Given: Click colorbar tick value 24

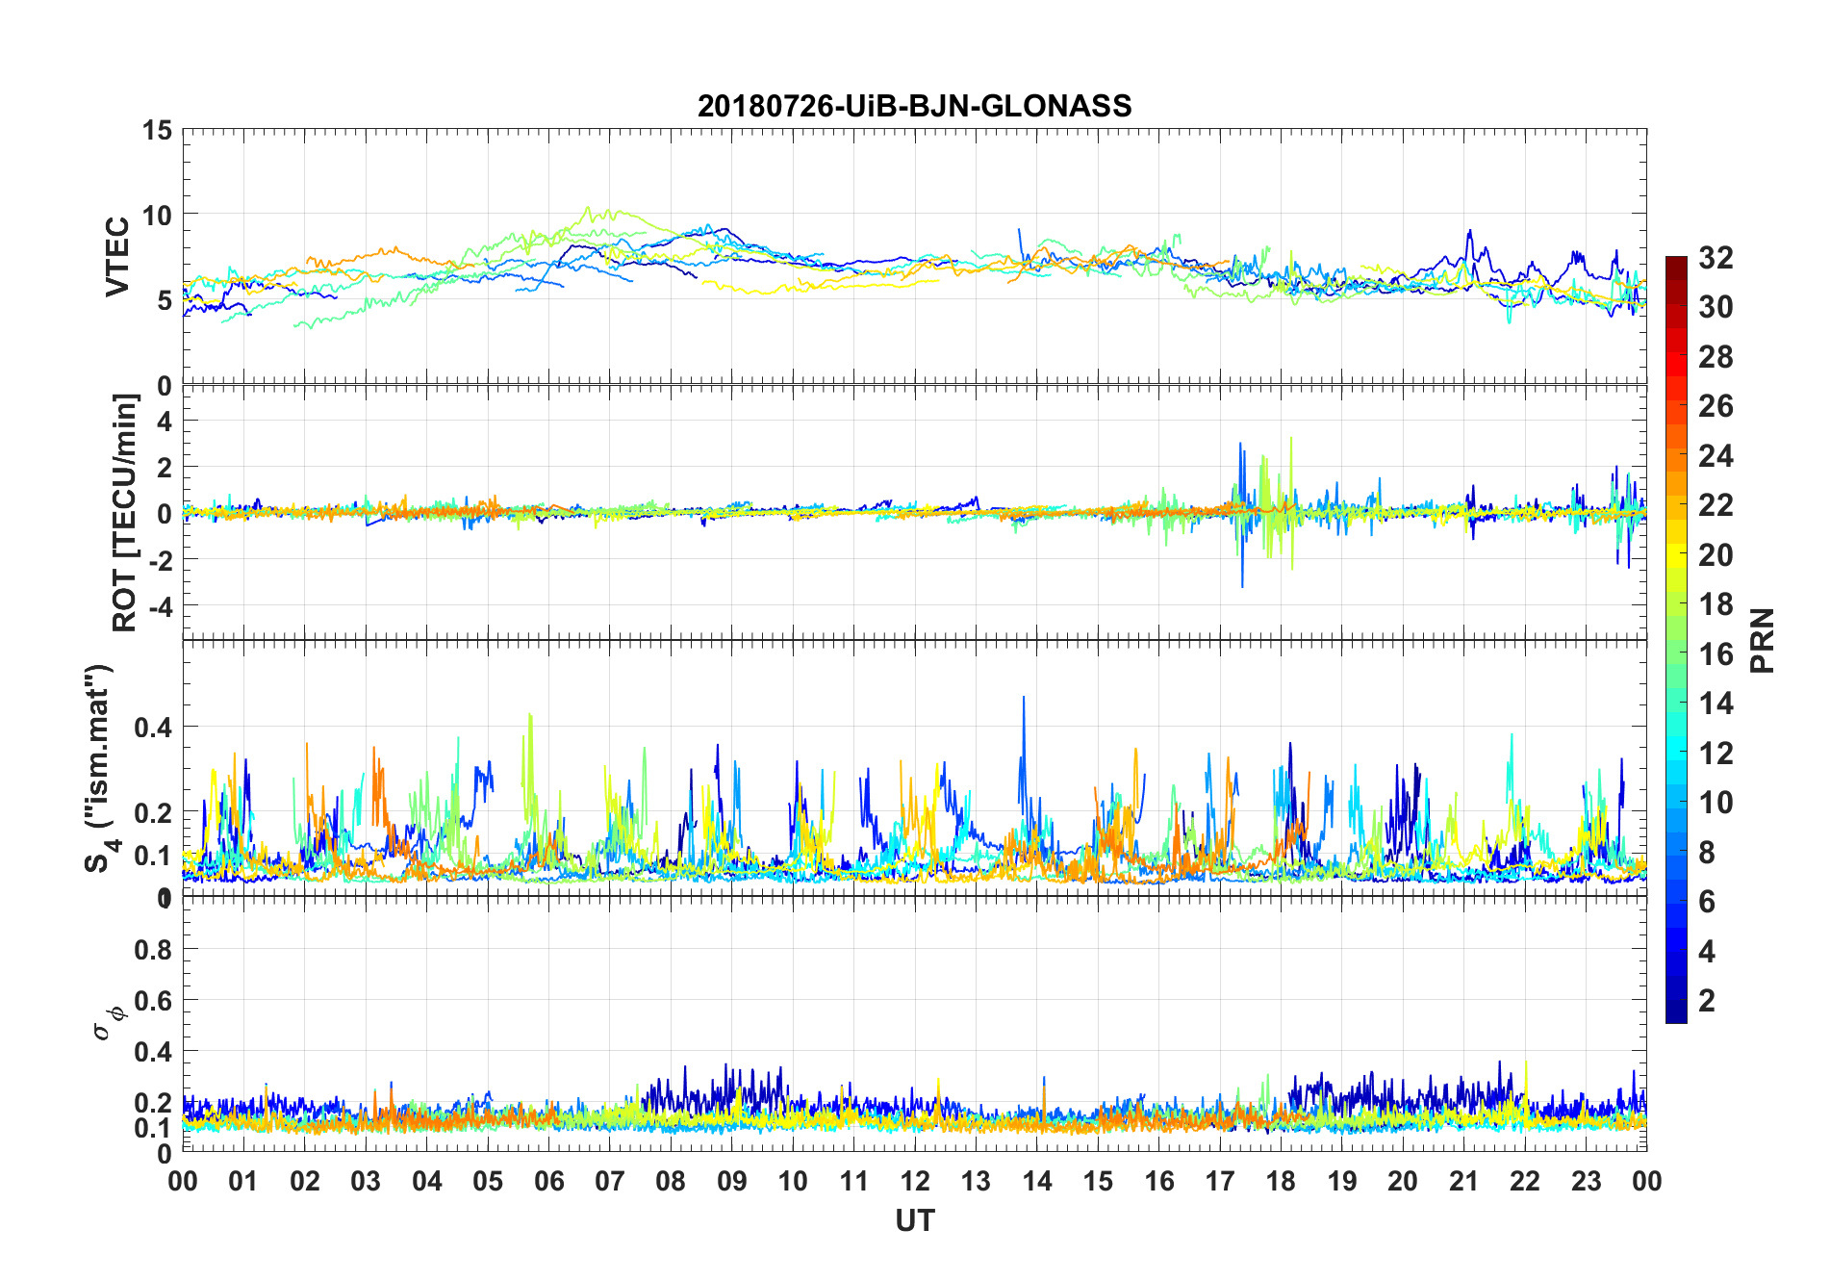Looking at the screenshot, I should point(1716,456).
